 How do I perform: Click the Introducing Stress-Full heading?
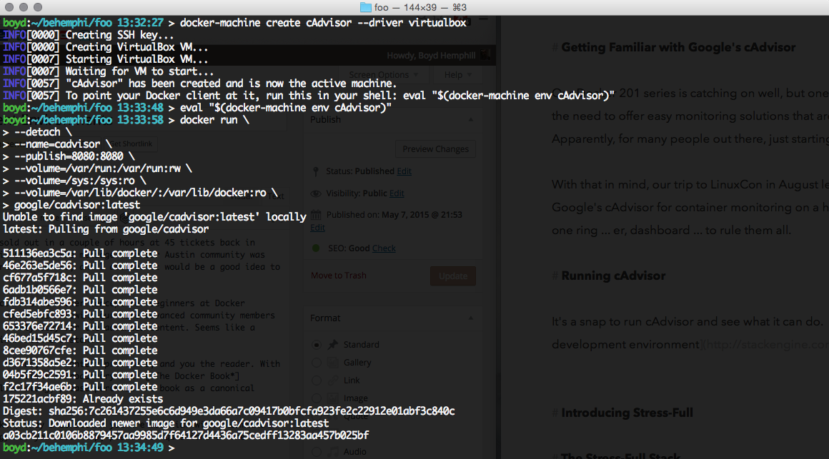pos(627,413)
